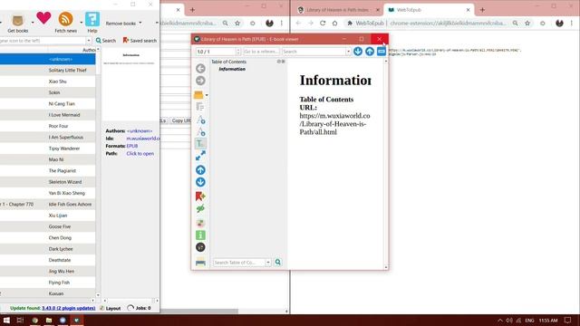
Task: Focus the Search Table of Contents field
Action: pyautogui.click(x=239, y=263)
